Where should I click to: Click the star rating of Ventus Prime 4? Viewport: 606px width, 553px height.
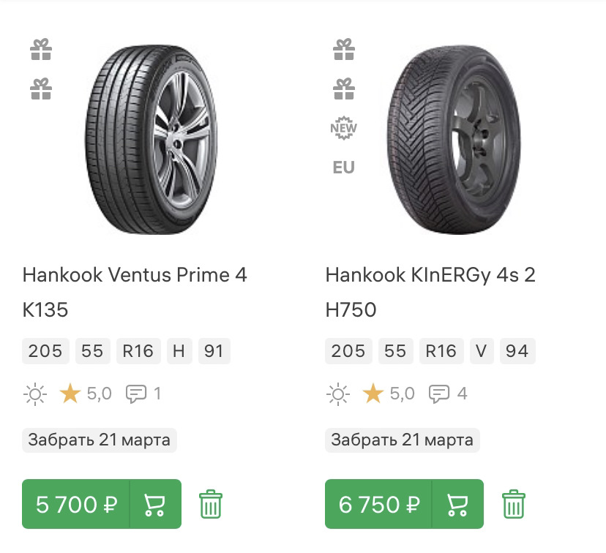click(70, 394)
